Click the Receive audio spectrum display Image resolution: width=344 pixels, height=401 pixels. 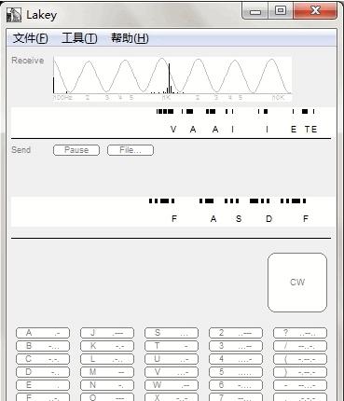pyautogui.click(x=172, y=79)
